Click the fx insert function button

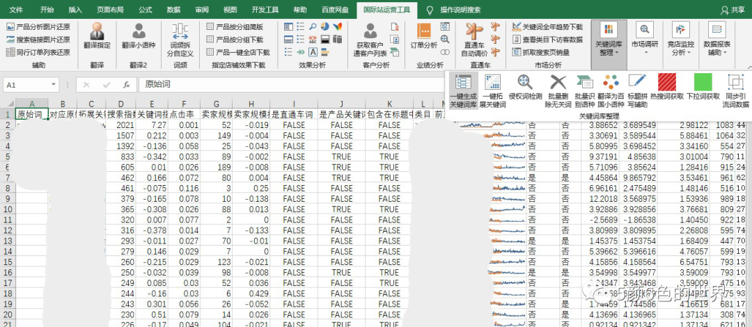[127, 85]
